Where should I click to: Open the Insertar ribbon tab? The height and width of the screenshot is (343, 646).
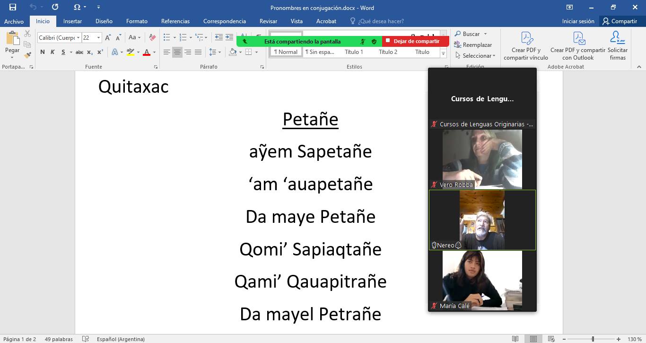[72, 21]
